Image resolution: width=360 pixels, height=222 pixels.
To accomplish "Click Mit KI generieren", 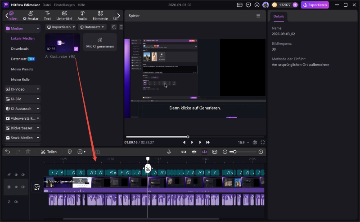I will click(x=100, y=42).
